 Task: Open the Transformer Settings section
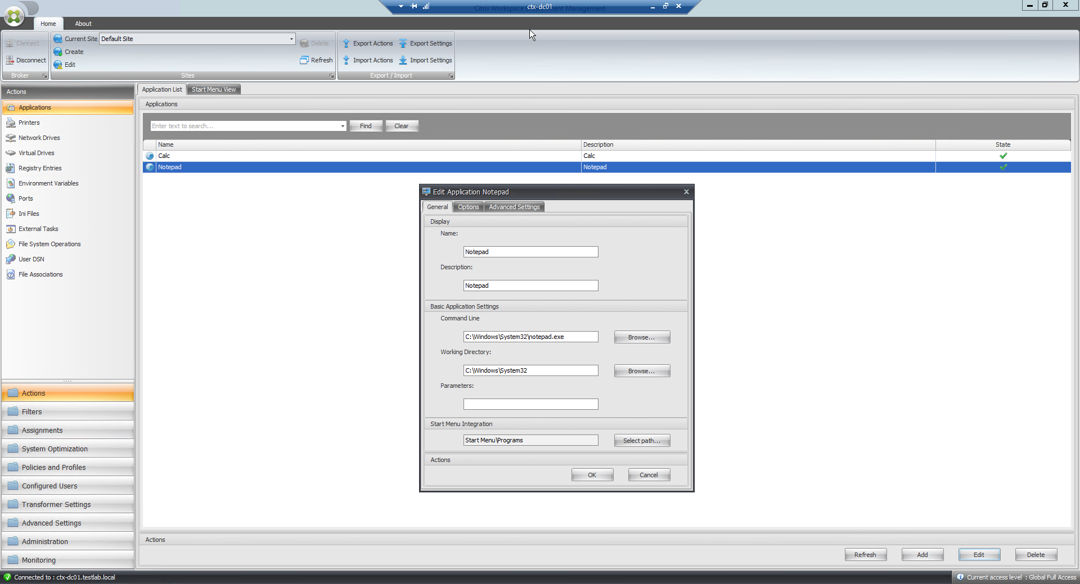pyautogui.click(x=67, y=504)
